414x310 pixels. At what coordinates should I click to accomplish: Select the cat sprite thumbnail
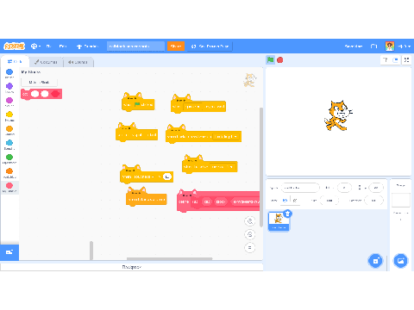coord(279,221)
